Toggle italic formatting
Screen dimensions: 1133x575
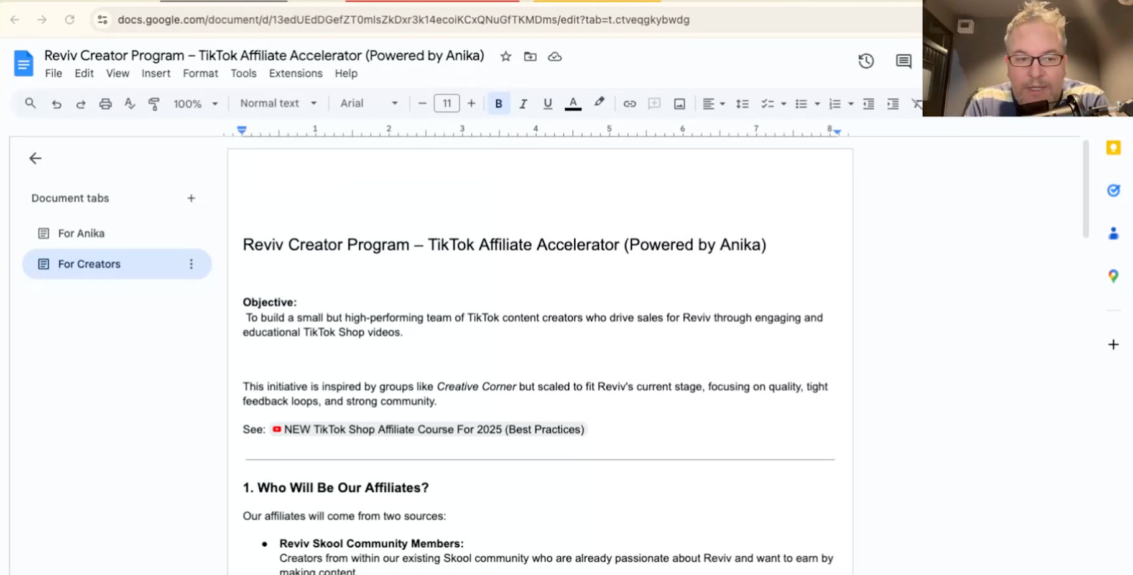click(x=523, y=104)
